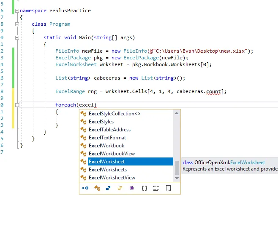
Task: Toggle the Namespaces curly-brace filter
Action: (x=144, y=188)
